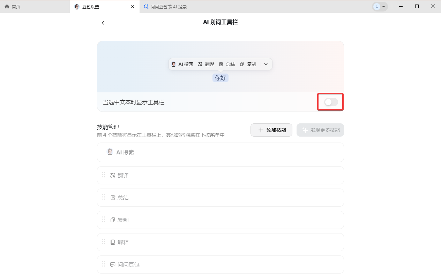
Task: Click the chat icon on the 问问豆包 skill row
Action: [112, 264]
